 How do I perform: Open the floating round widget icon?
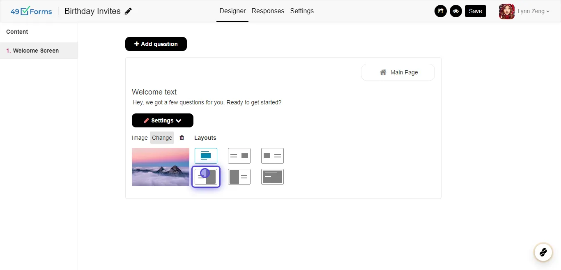(543, 252)
